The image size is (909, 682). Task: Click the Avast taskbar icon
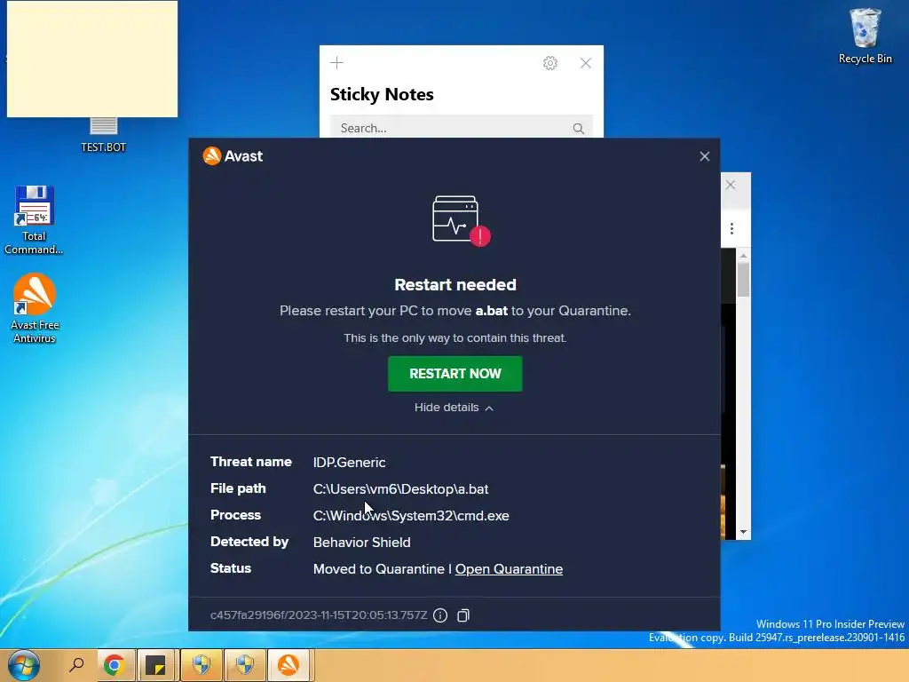pyautogui.click(x=289, y=665)
